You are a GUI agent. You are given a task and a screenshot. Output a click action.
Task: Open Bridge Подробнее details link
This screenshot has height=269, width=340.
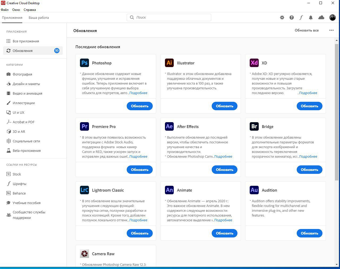click(308, 157)
